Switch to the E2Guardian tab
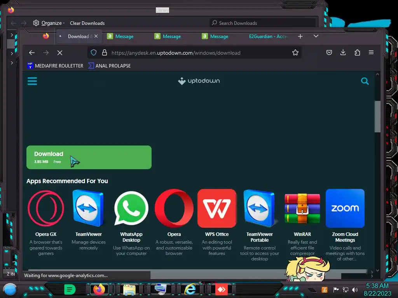 (268, 36)
